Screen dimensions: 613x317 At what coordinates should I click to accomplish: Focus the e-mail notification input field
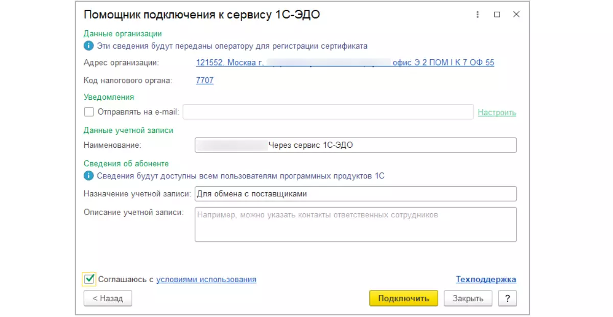(328, 112)
